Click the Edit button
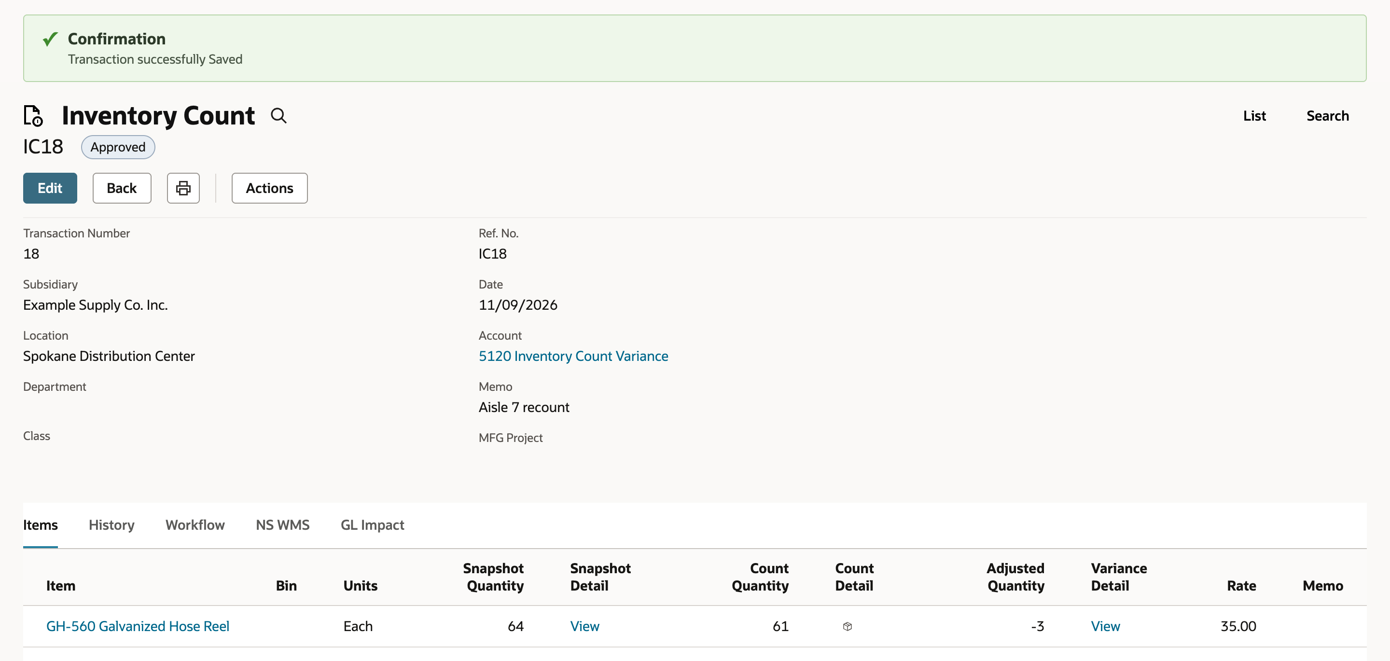Screen dimensions: 1390x661 (50, 188)
